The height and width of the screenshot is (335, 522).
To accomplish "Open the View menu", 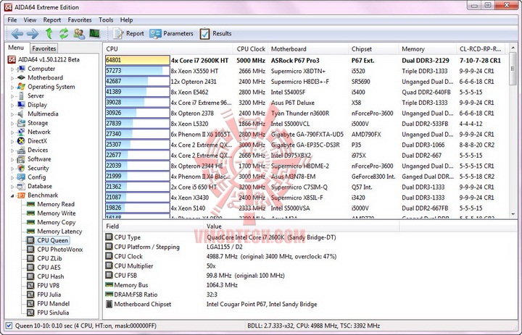I will (x=30, y=20).
